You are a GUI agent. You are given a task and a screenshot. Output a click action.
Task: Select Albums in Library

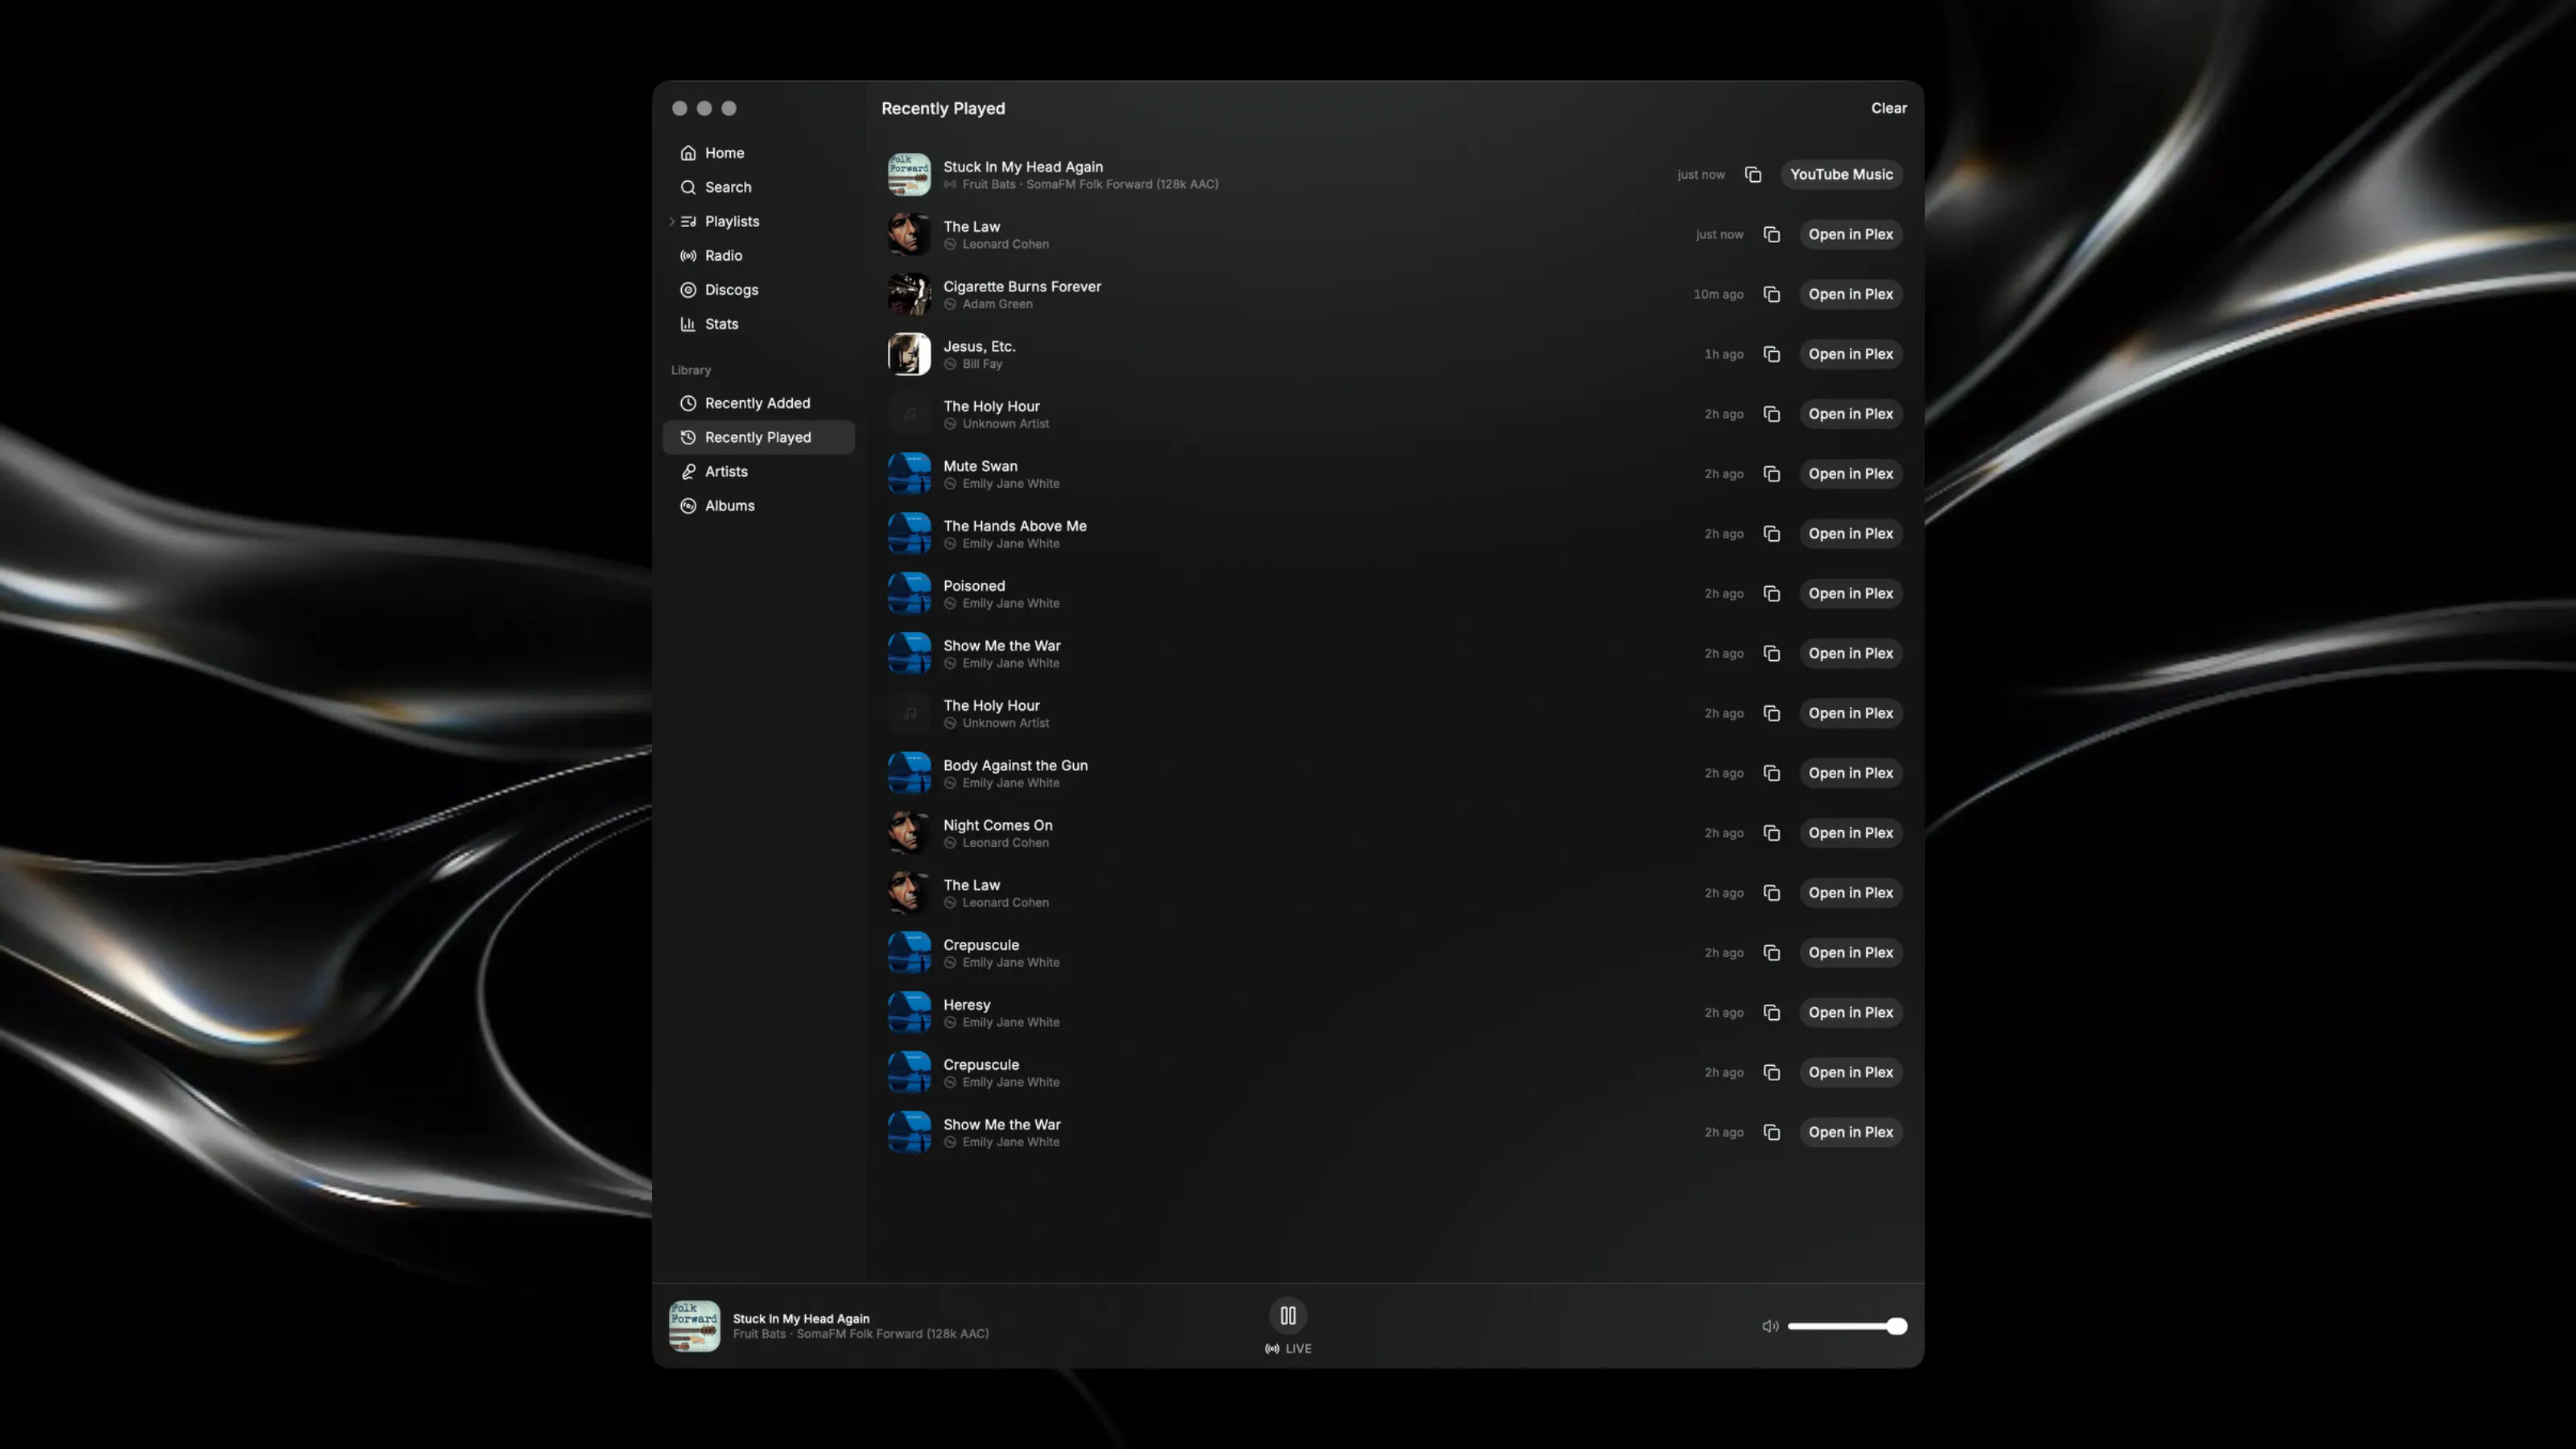(759, 506)
